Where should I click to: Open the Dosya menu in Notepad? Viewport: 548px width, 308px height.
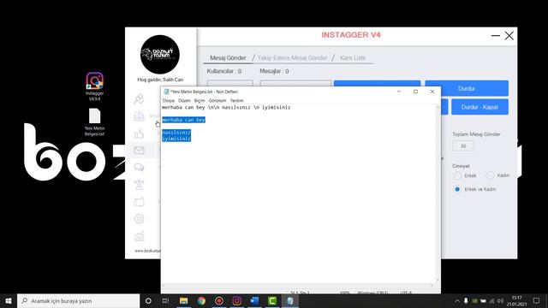[x=169, y=101]
